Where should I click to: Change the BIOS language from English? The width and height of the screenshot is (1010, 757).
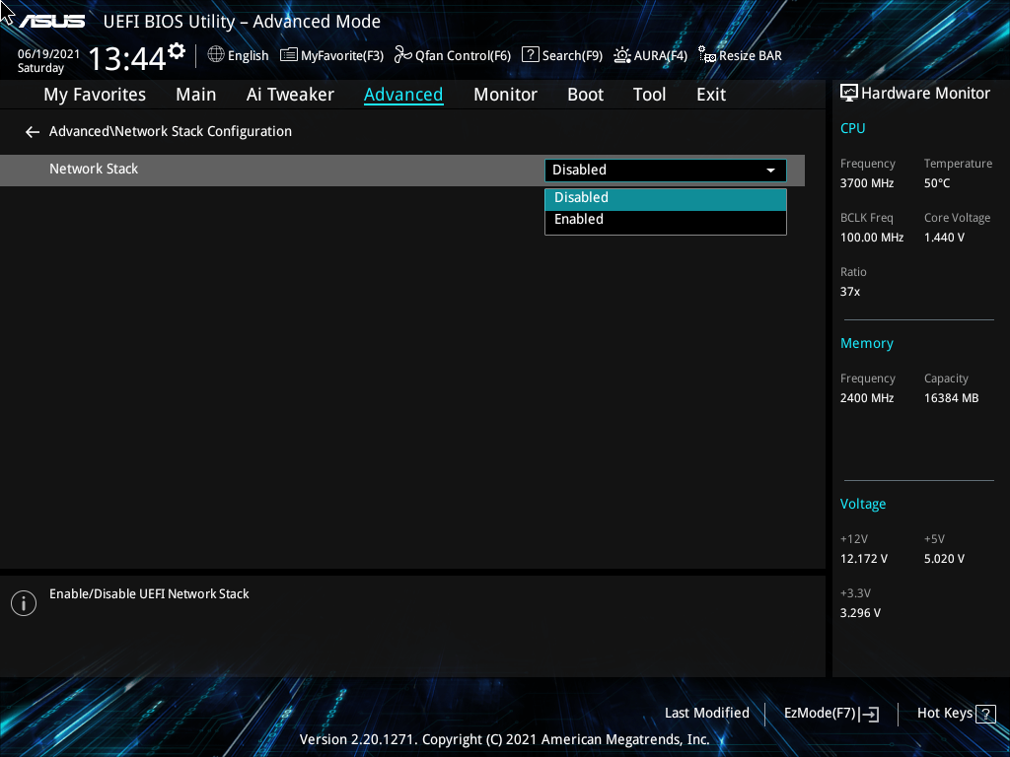(238, 55)
